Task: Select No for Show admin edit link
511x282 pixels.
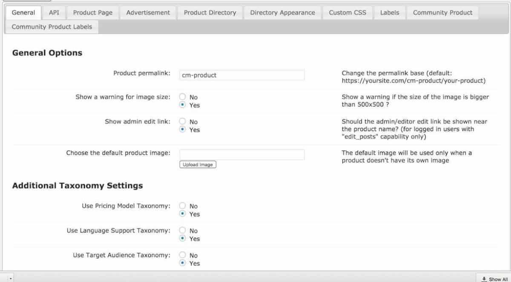Action: click(183, 122)
